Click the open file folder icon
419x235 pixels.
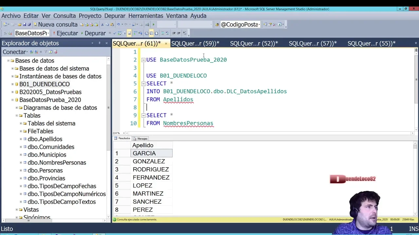pyautogui.click(x=20, y=24)
